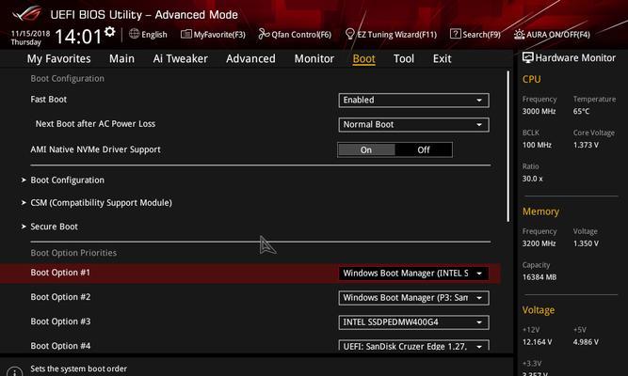
Task: Select the Boot Option #1 row label
Action: coord(60,273)
